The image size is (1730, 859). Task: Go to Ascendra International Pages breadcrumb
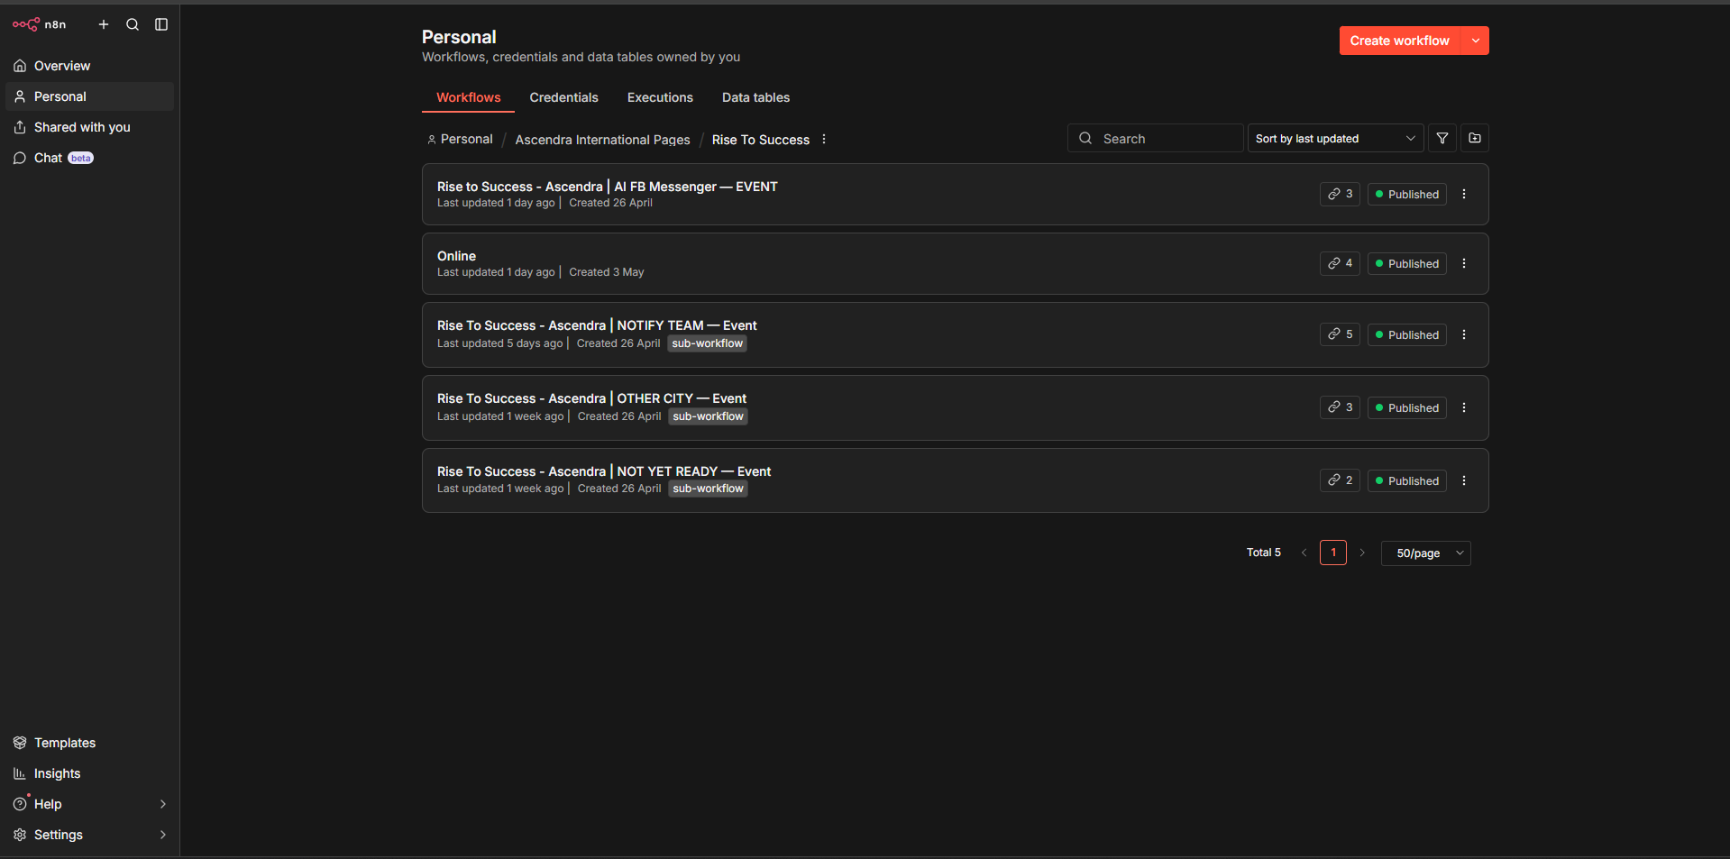pyautogui.click(x=602, y=140)
